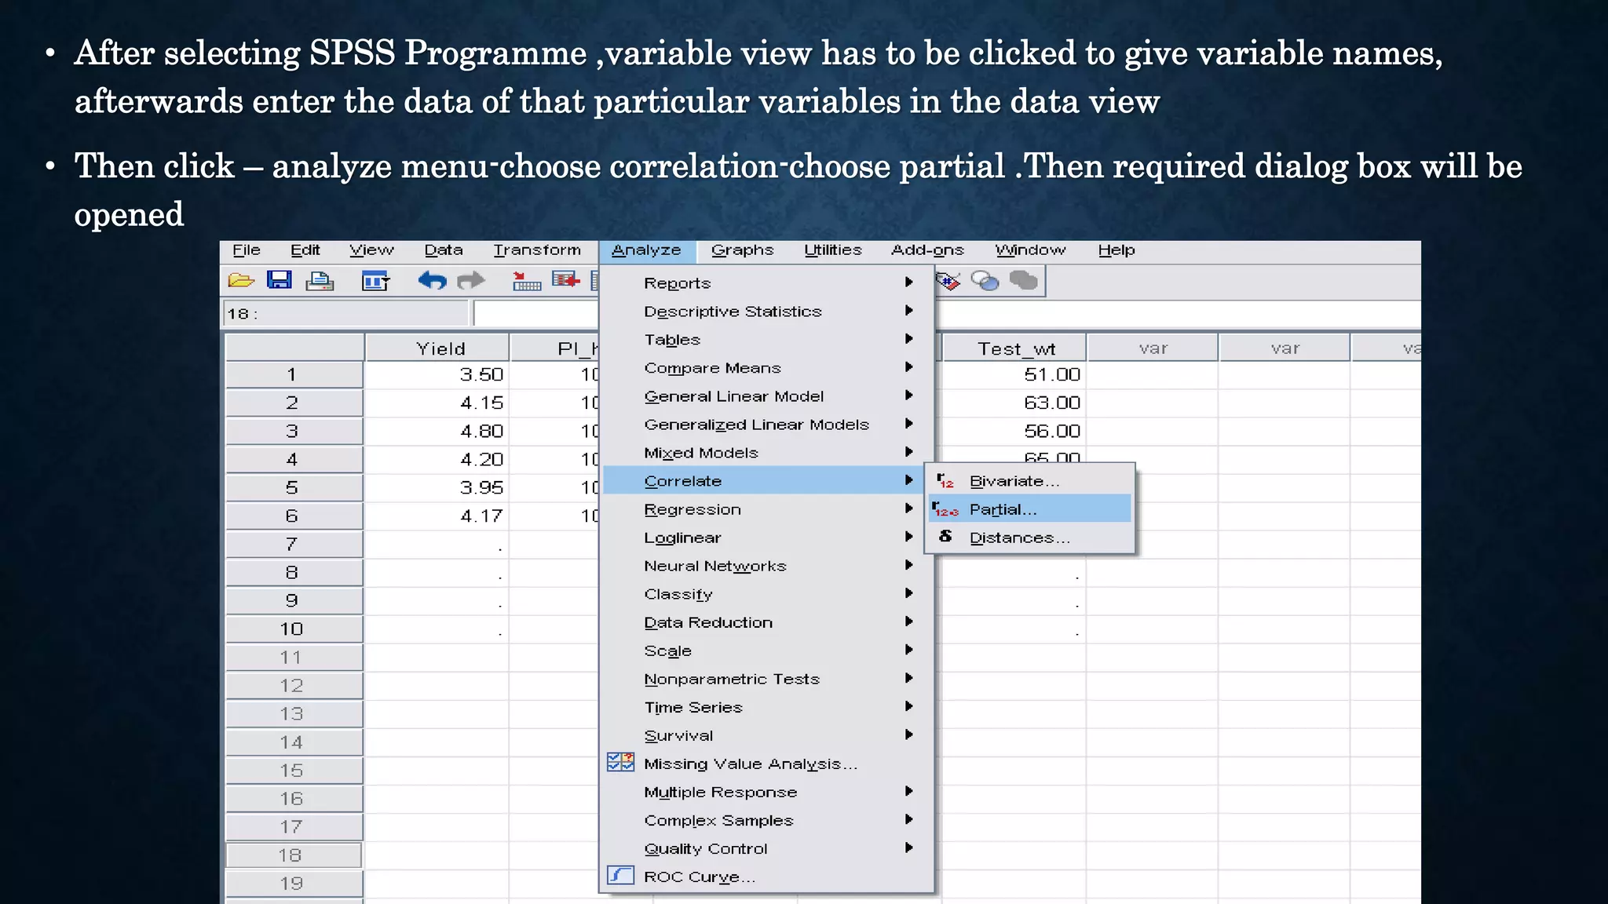Choose Distances... from Correlate submenu
Image resolution: width=1608 pixels, height=904 pixels.
[x=1029, y=538]
